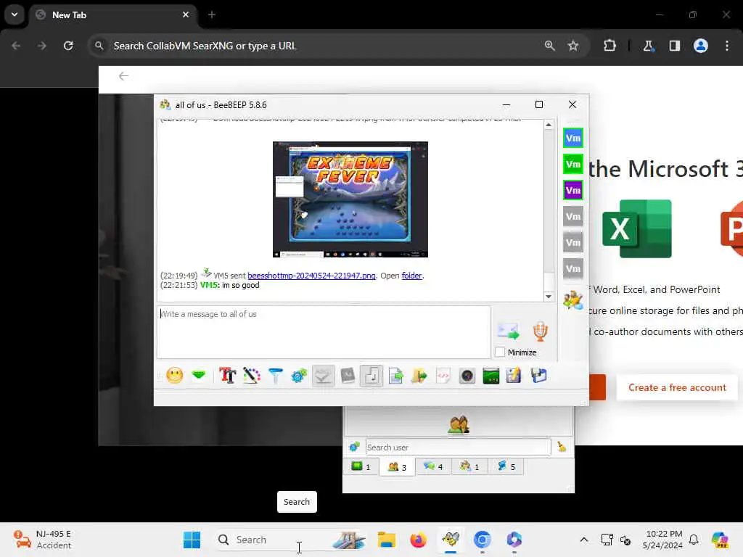The image size is (743, 557).
Task: Open chat settings blue gears icon
Action: pos(299,376)
